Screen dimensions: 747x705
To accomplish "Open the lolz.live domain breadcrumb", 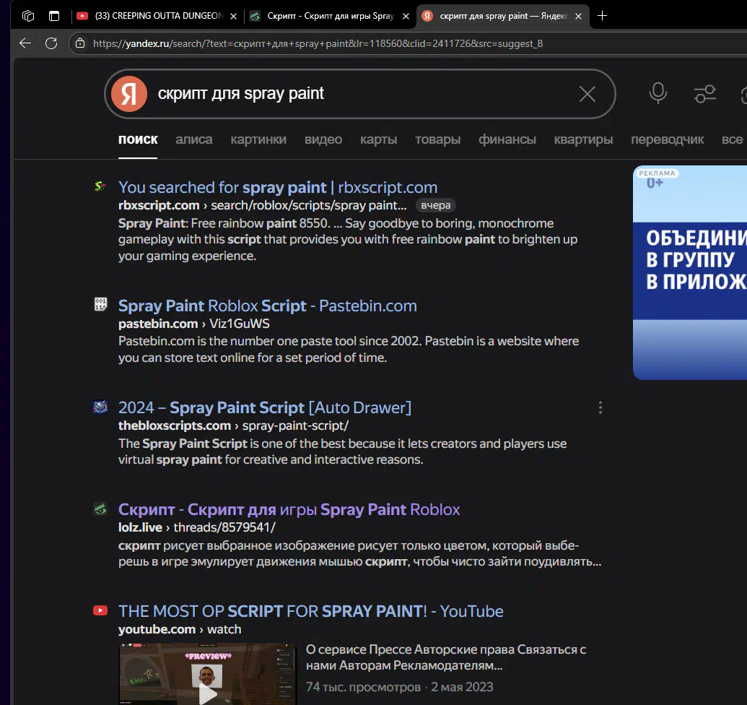I will click(140, 528).
